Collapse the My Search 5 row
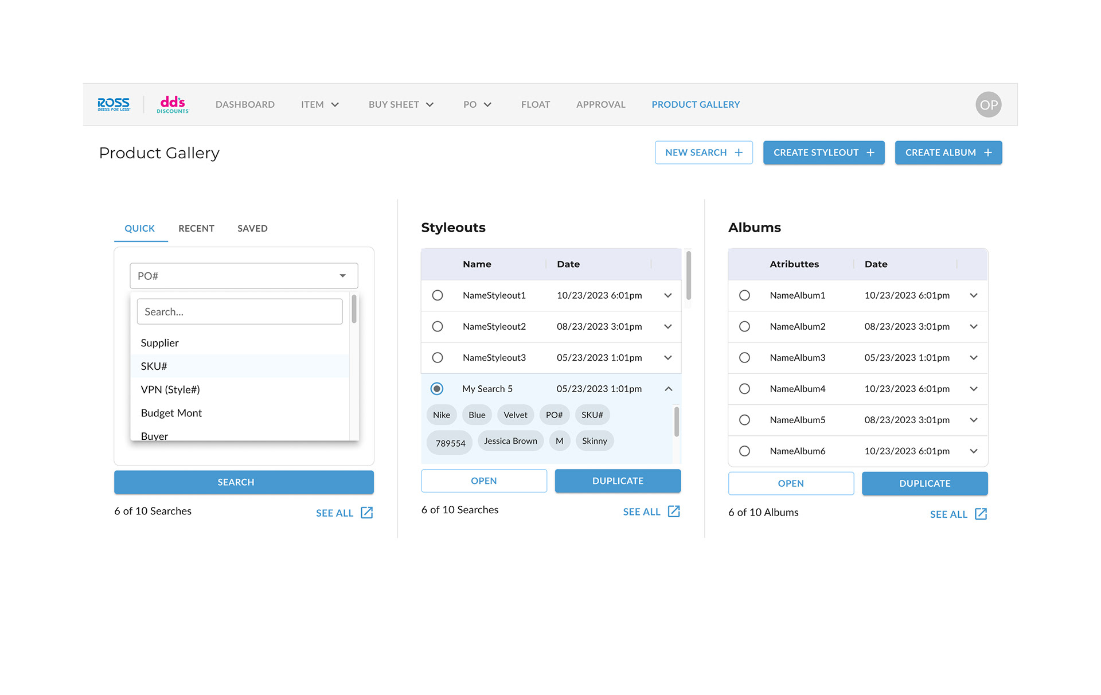1101x695 pixels. click(x=668, y=389)
